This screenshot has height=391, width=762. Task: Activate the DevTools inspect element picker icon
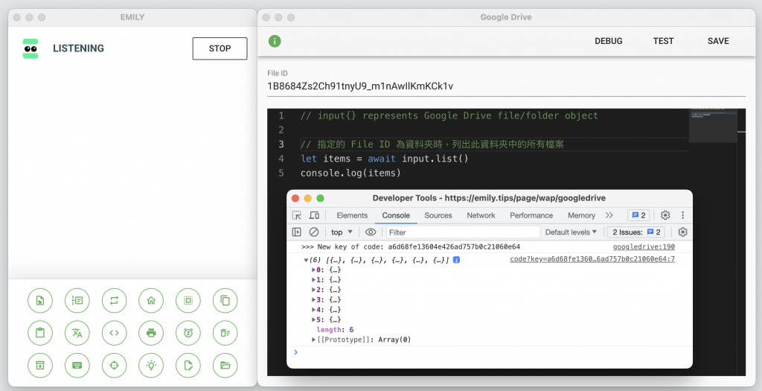[296, 215]
